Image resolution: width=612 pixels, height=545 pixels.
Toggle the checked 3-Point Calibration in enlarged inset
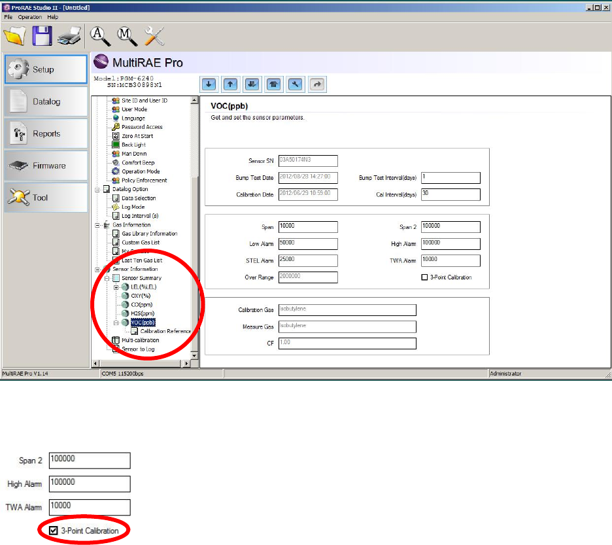click(x=54, y=531)
